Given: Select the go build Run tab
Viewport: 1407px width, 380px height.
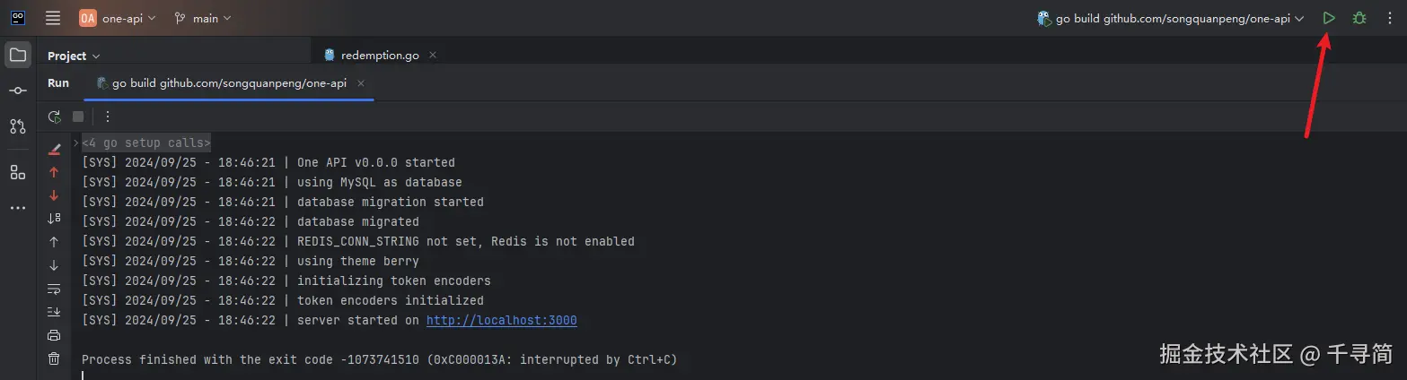Looking at the screenshot, I should (229, 83).
